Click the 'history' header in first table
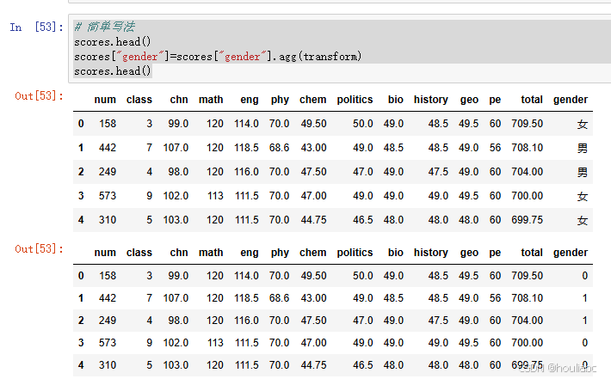Image resolution: width=611 pixels, height=379 pixels. pyautogui.click(x=430, y=100)
